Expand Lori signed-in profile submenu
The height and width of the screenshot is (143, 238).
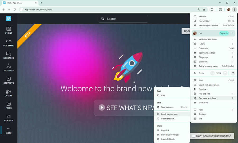[213, 33]
